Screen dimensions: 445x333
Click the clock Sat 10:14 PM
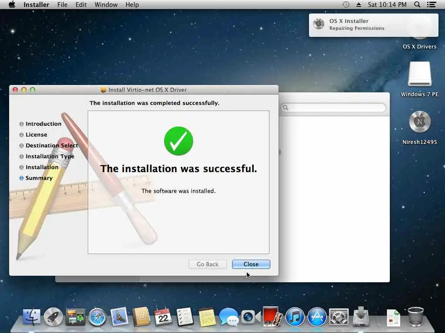point(387,4)
